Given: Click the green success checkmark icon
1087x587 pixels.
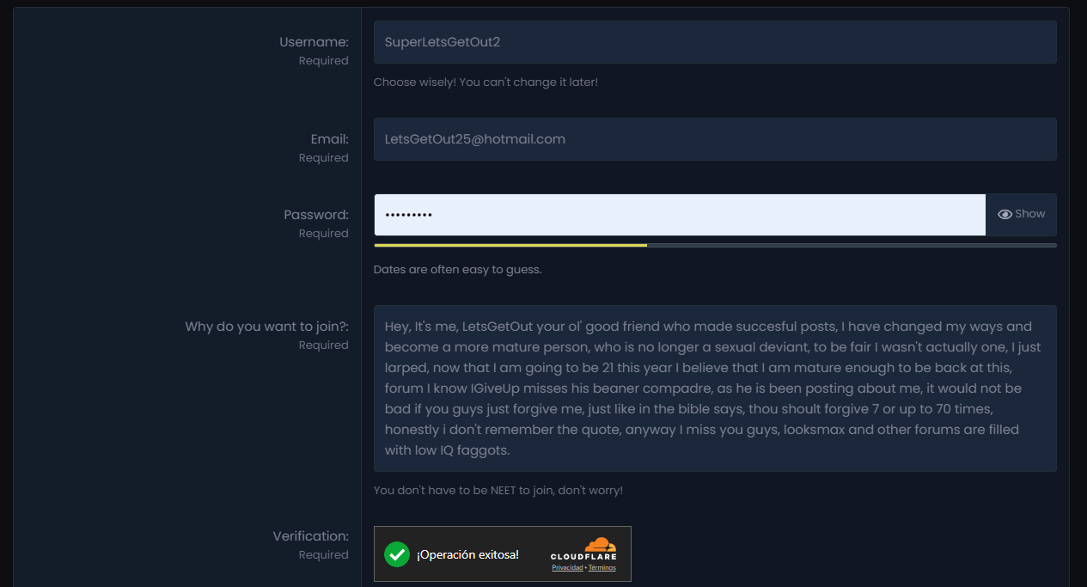Looking at the screenshot, I should pyautogui.click(x=396, y=554).
